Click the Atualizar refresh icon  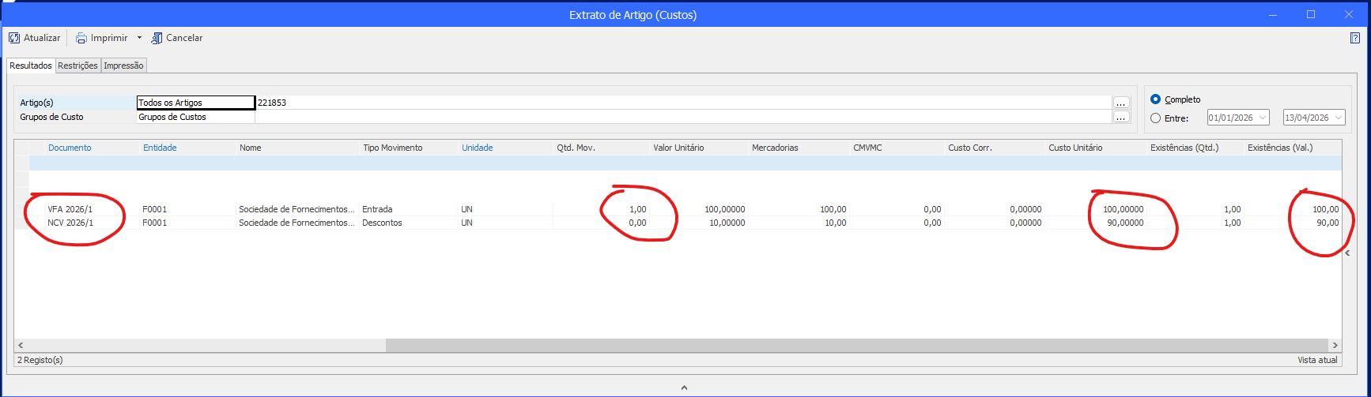[14, 38]
